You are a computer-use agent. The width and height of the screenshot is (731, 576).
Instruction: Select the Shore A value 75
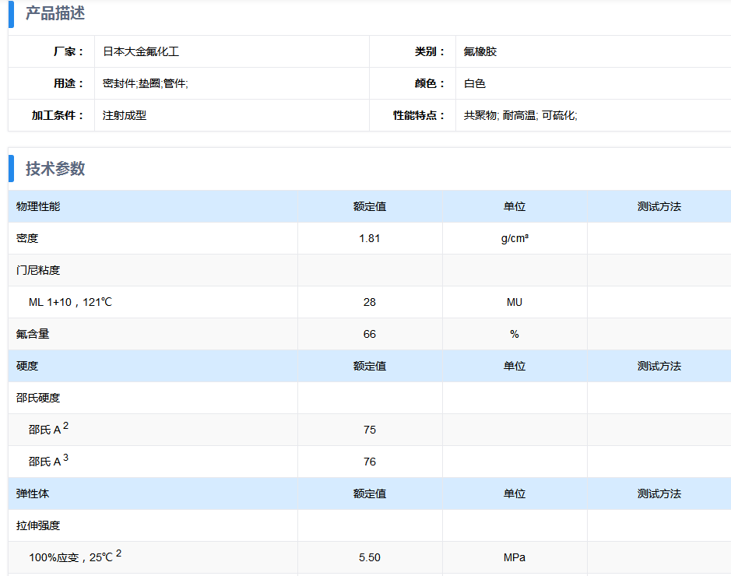(x=370, y=430)
